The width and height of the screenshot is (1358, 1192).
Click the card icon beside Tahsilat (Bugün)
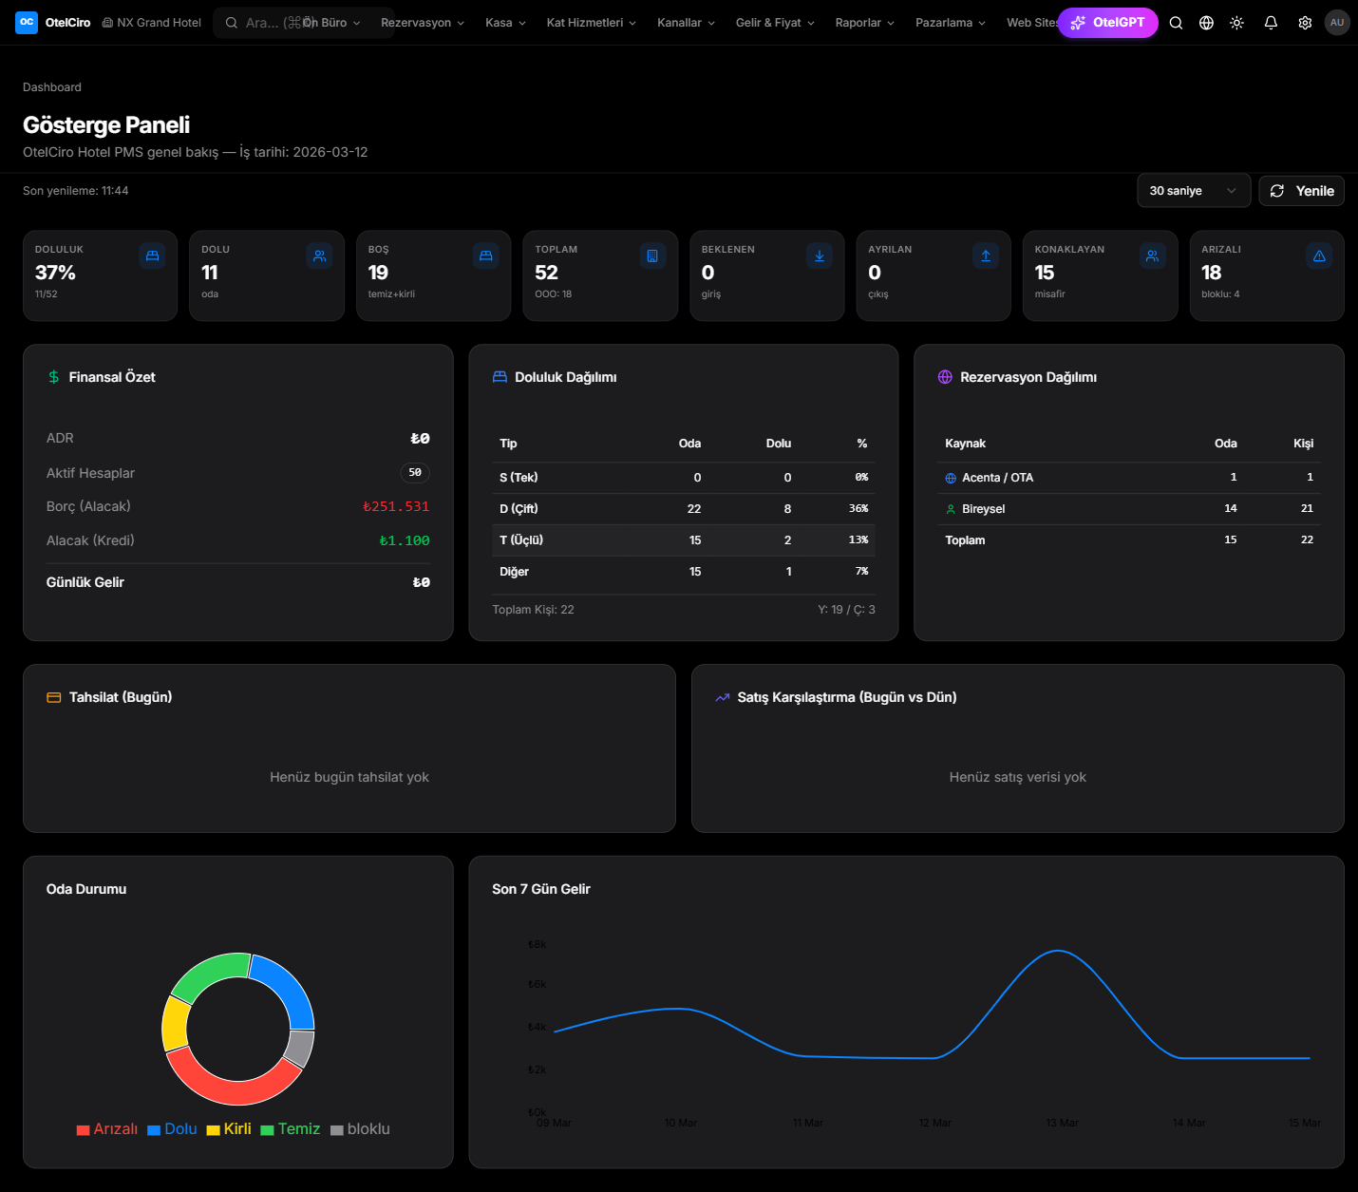(x=54, y=697)
